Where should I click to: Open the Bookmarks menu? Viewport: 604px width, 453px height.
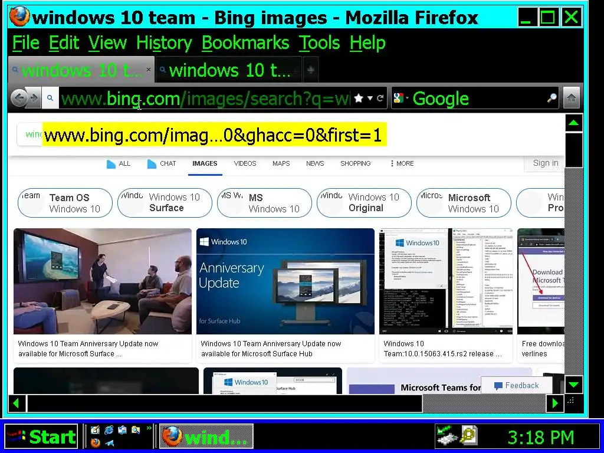(245, 42)
